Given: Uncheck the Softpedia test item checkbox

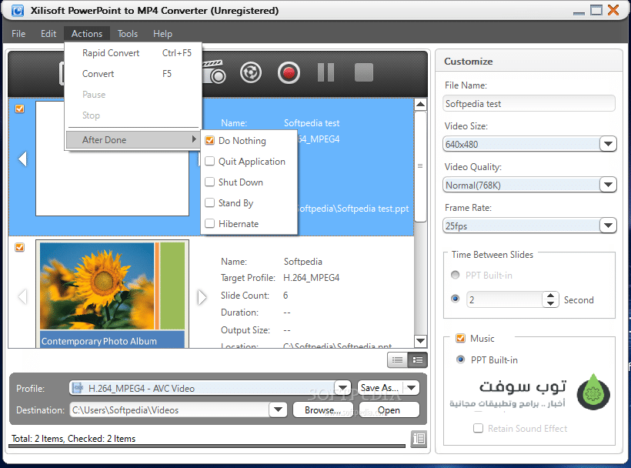Looking at the screenshot, I should pyautogui.click(x=19, y=109).
